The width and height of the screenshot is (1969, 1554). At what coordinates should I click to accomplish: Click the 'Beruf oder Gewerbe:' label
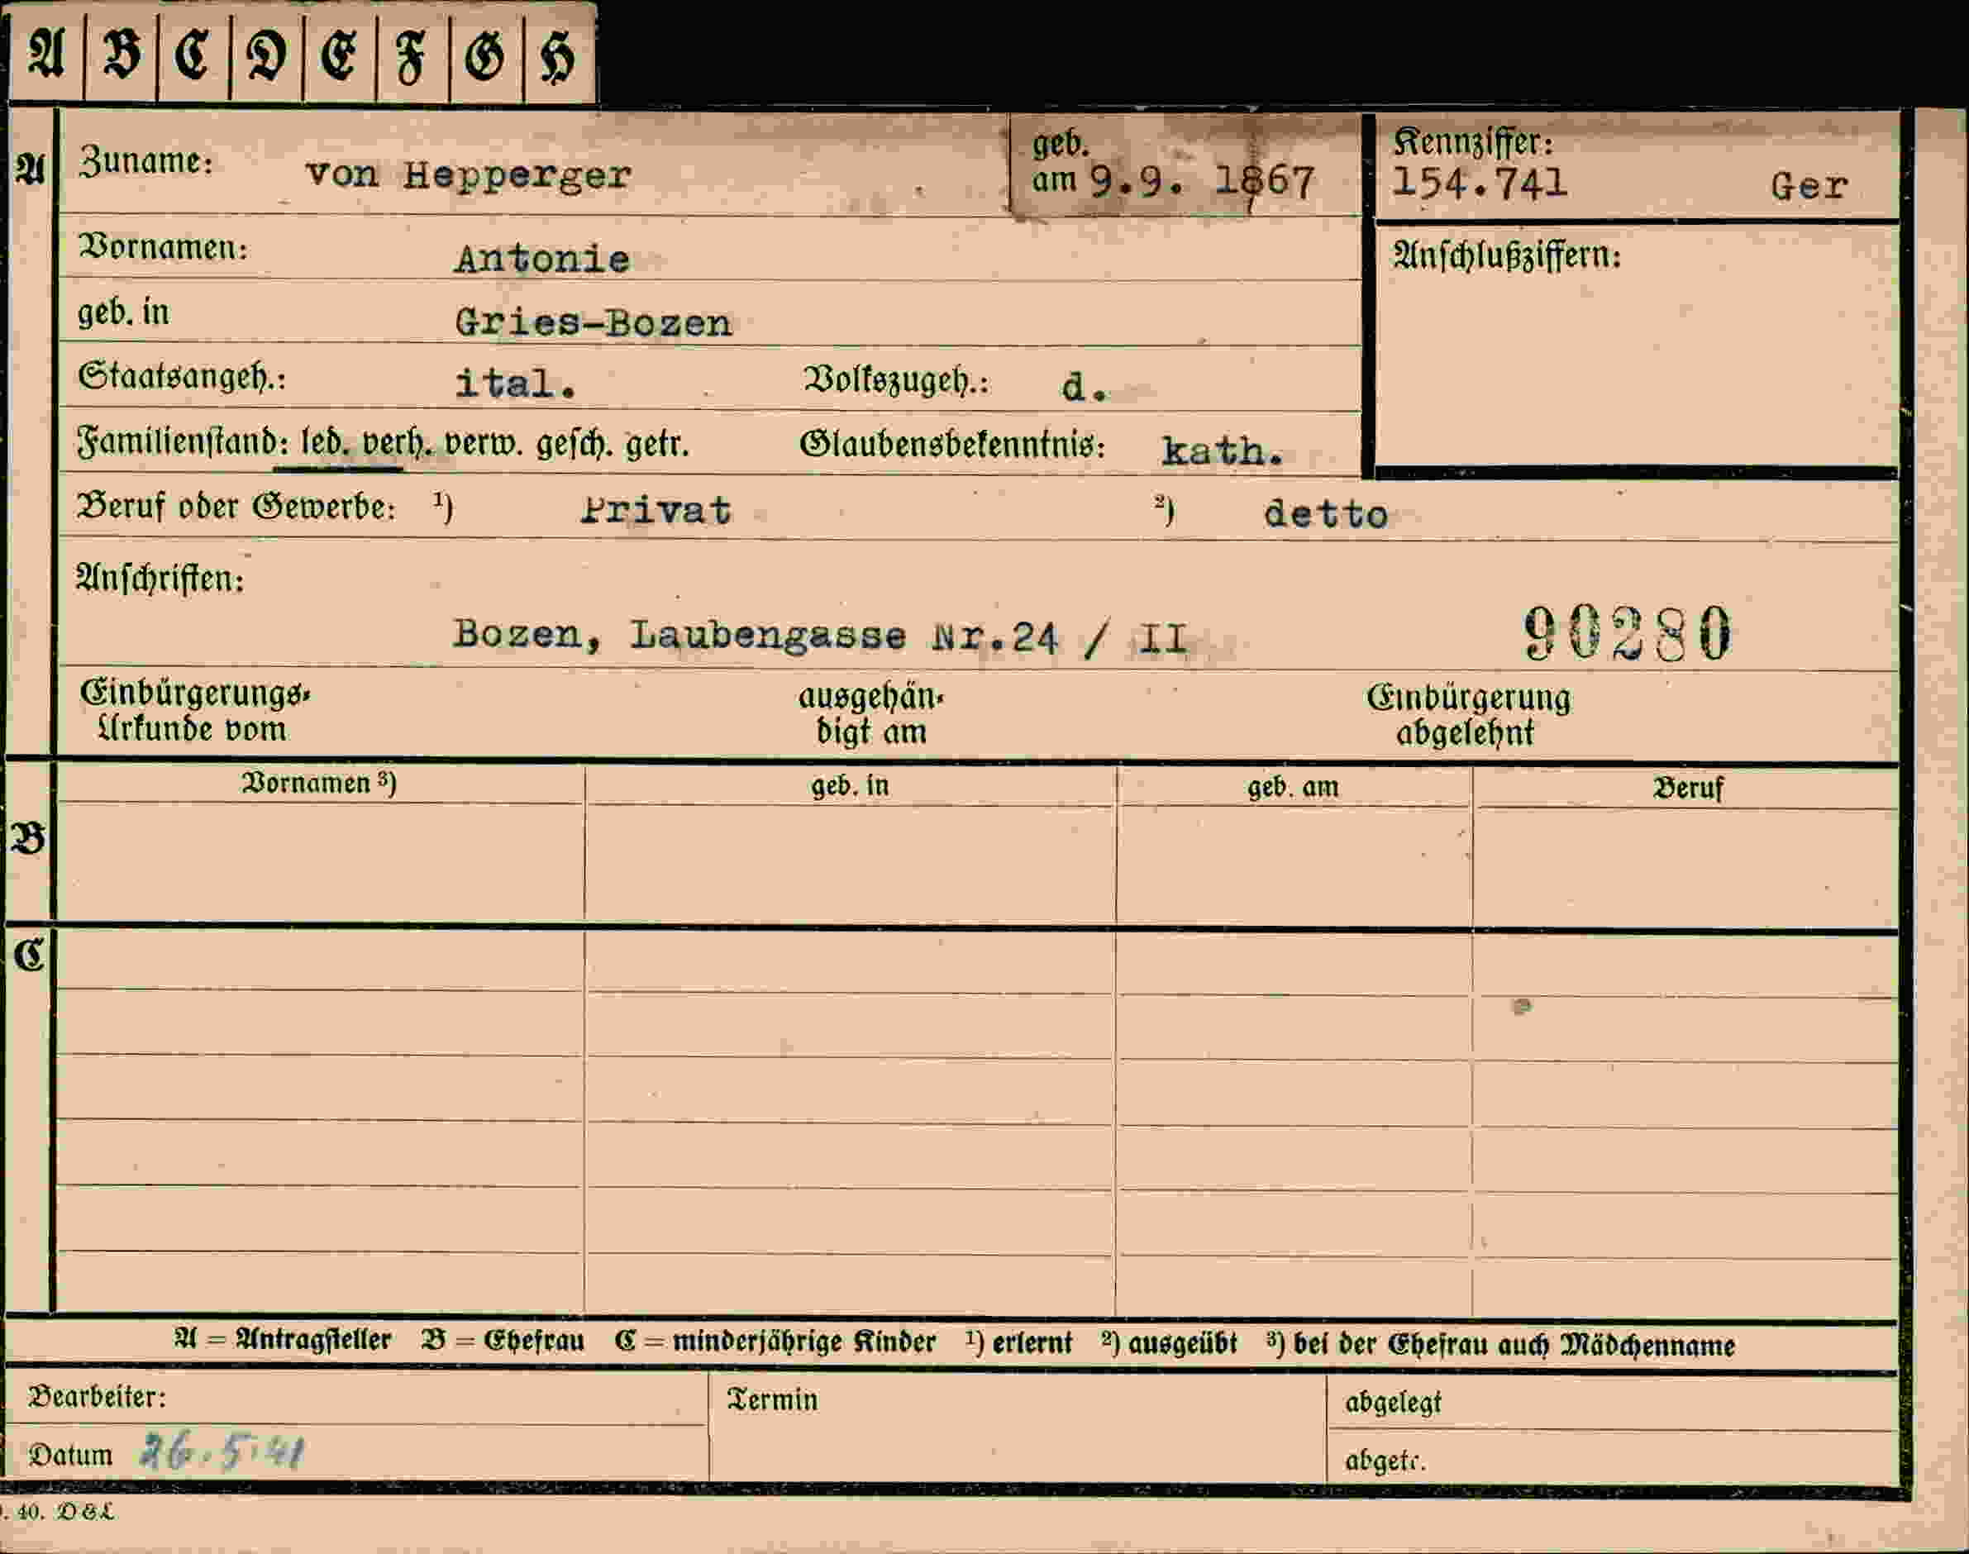tap(236, 507)
